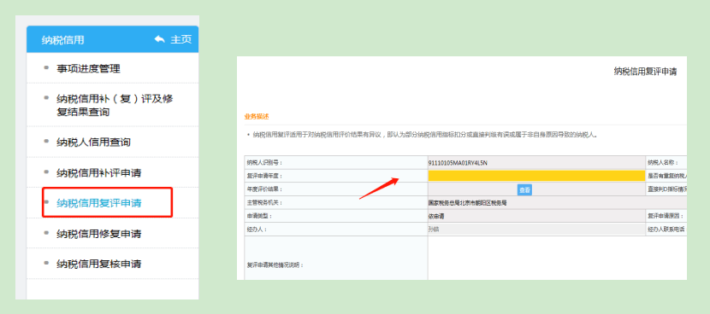Click the 主管税务机关 value field
710x314 pixels.
[x=557, y=203]
